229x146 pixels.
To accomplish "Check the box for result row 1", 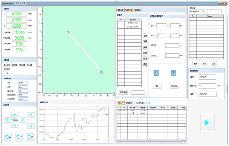I will coord(118,113).
